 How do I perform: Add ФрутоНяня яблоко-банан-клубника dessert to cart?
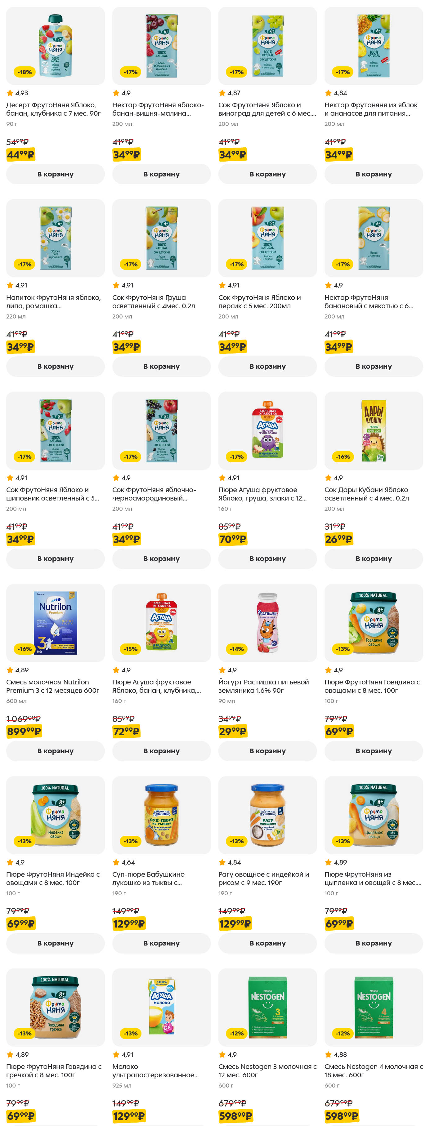[x=55, y=174]
